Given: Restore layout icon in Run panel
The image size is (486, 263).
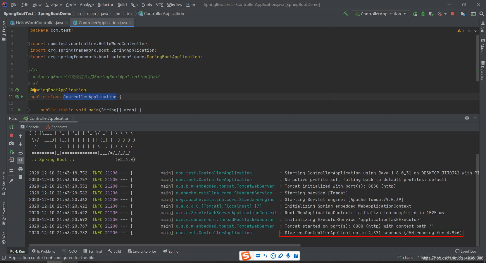Looking at the screenshot, I should click(11, 170).
